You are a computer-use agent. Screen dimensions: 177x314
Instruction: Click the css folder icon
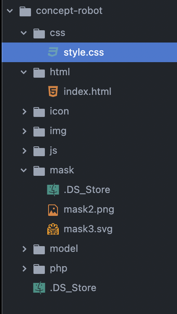pos(39,33)
